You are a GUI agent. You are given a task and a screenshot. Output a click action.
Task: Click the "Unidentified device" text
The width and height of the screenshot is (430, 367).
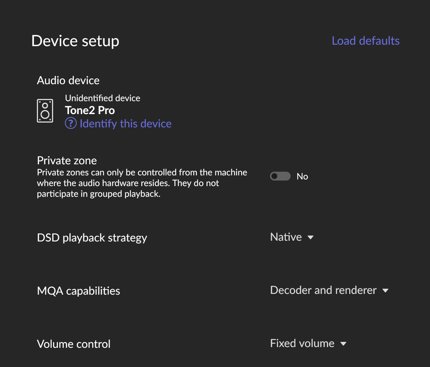tap(103, 98)
